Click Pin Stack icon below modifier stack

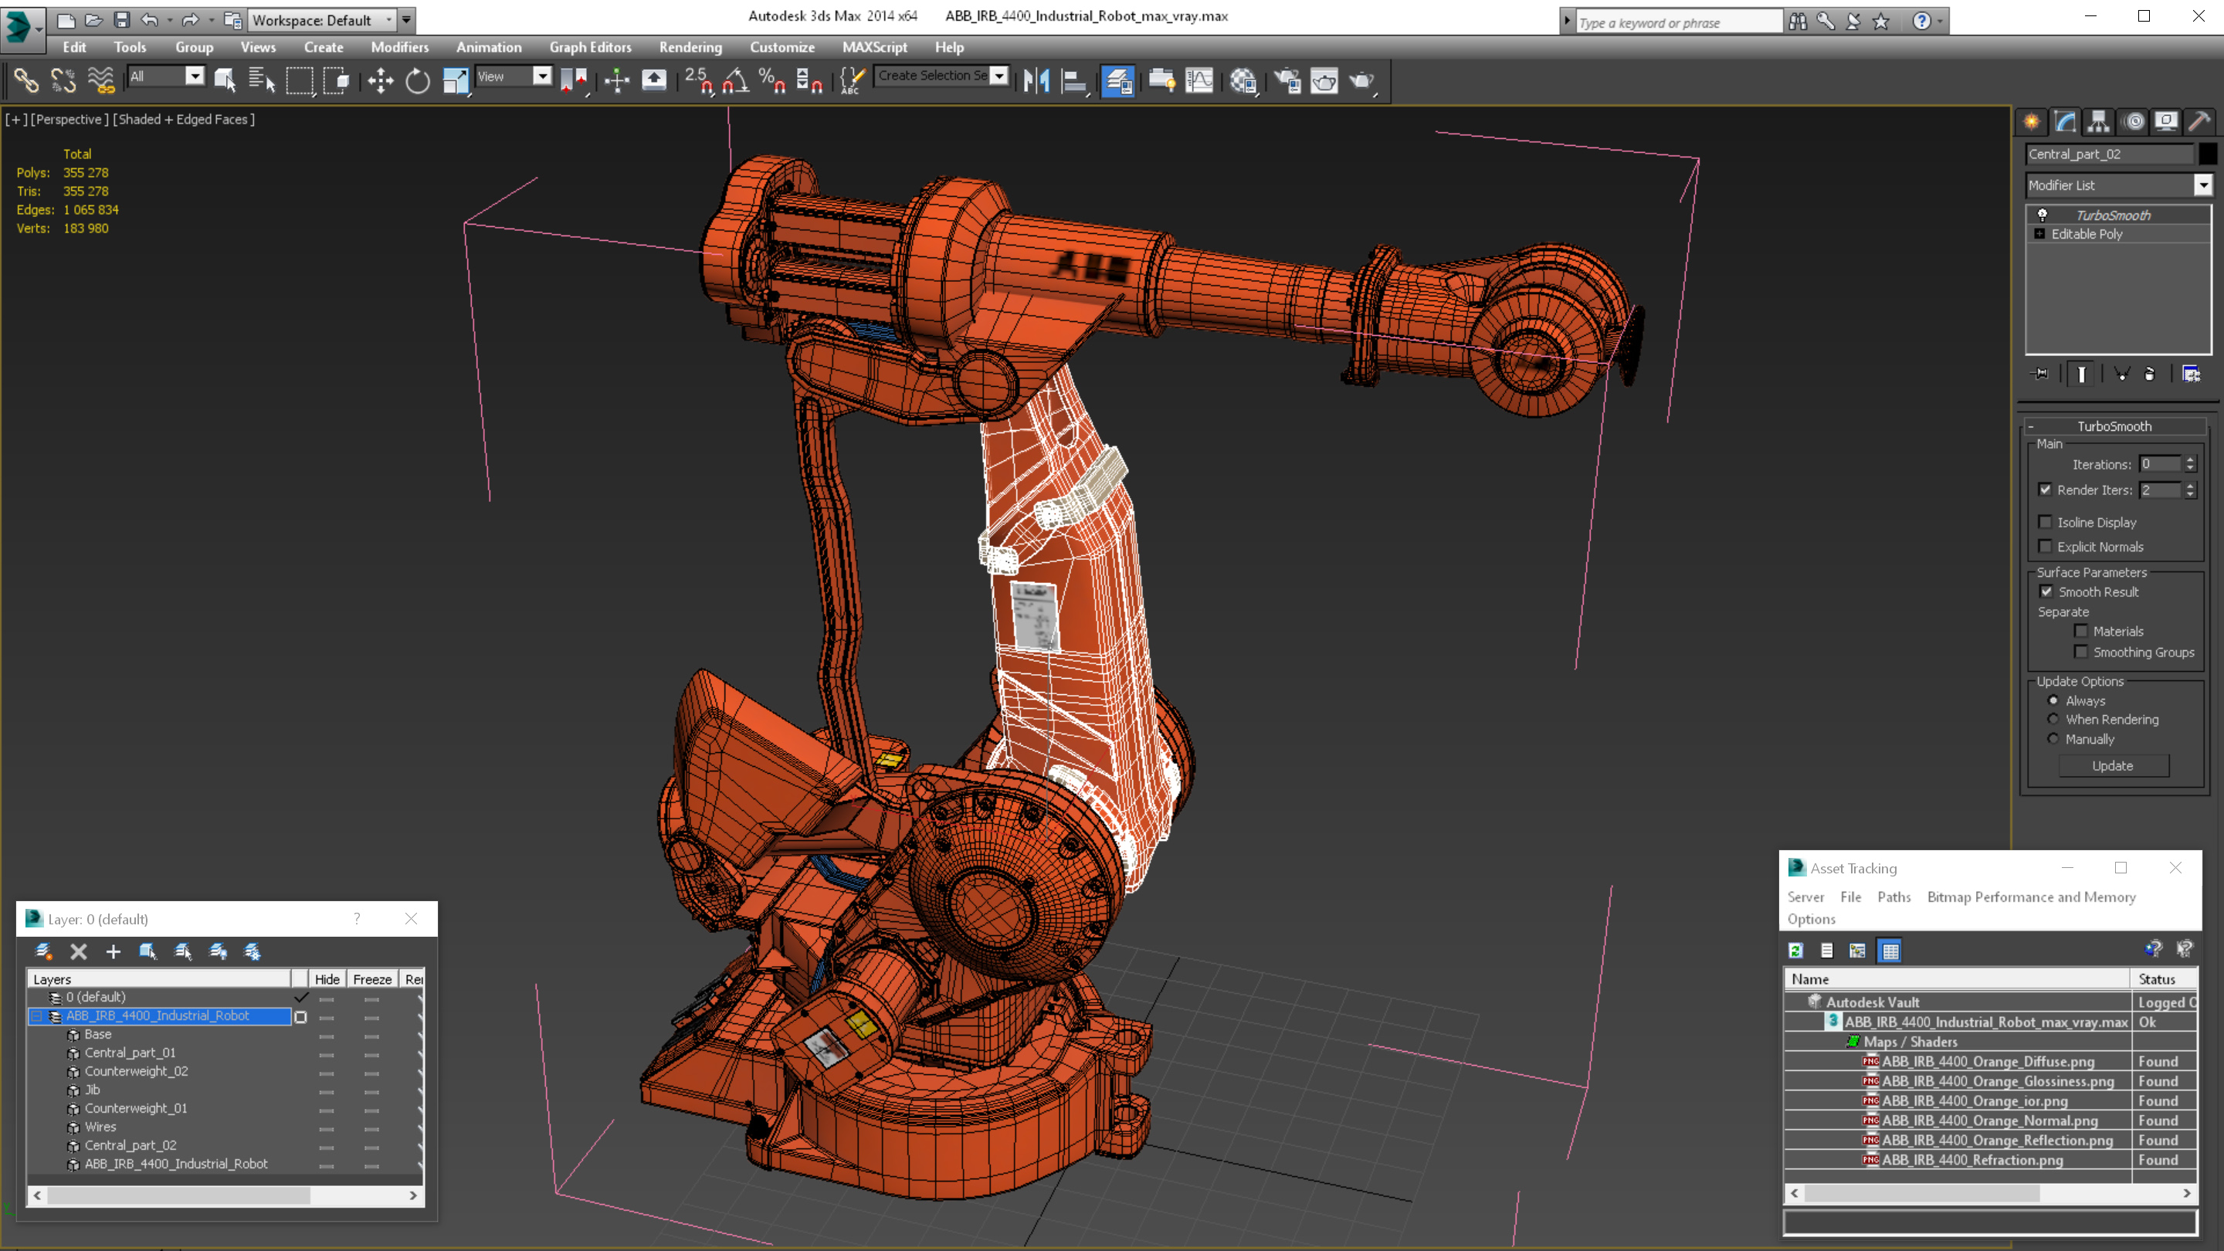[x=2041, y=374]
